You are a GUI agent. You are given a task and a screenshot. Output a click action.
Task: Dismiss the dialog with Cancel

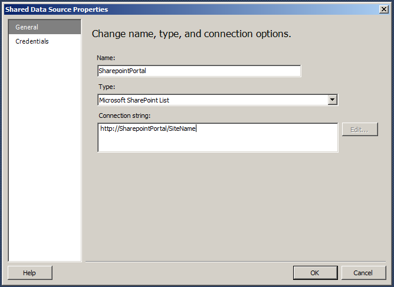click(363, 273)
